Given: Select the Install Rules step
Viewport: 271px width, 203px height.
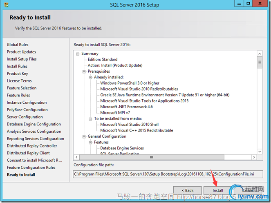Looking at the screenshot, I should tap(17, 66).
